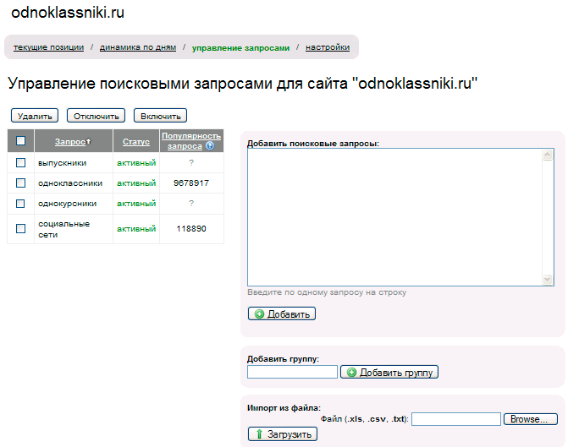Click the Удалить button
This screenshot has height=447, width=568.
35,116
